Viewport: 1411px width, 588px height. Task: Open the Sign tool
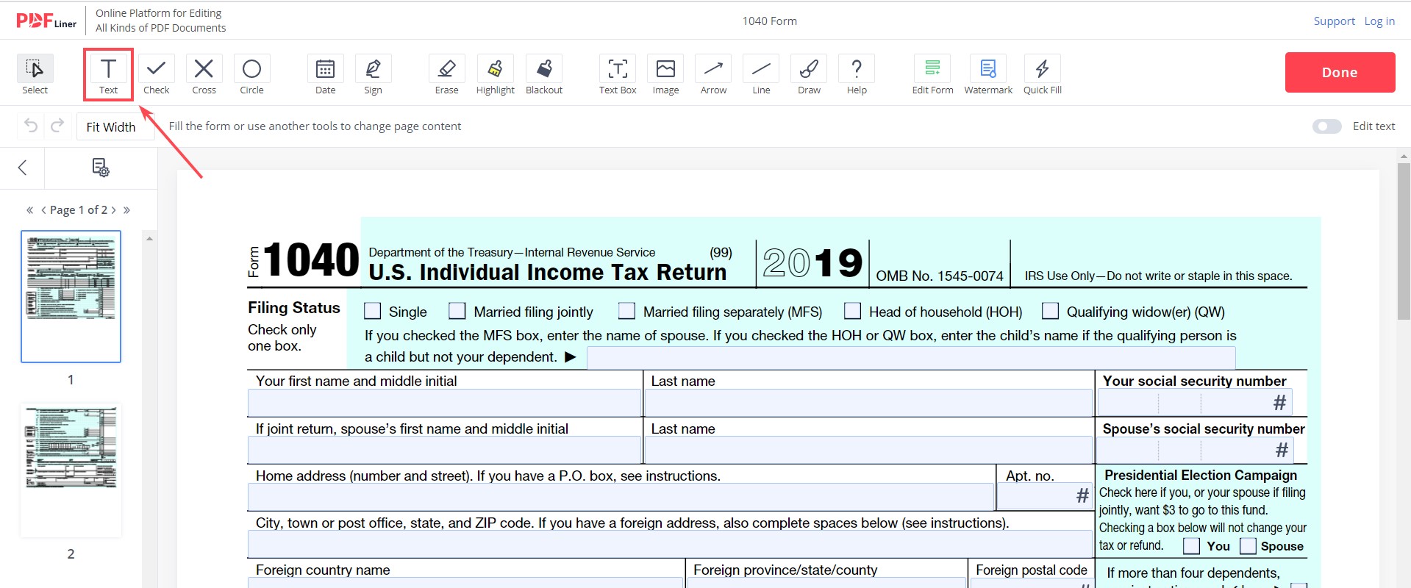tap(373, 75)
